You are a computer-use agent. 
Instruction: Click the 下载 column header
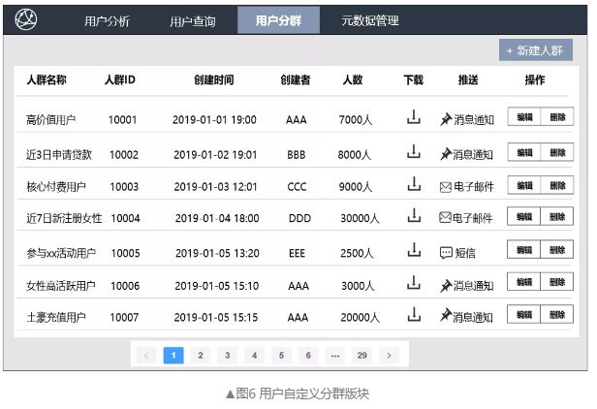pyautogui.click(x=414, y=79)
